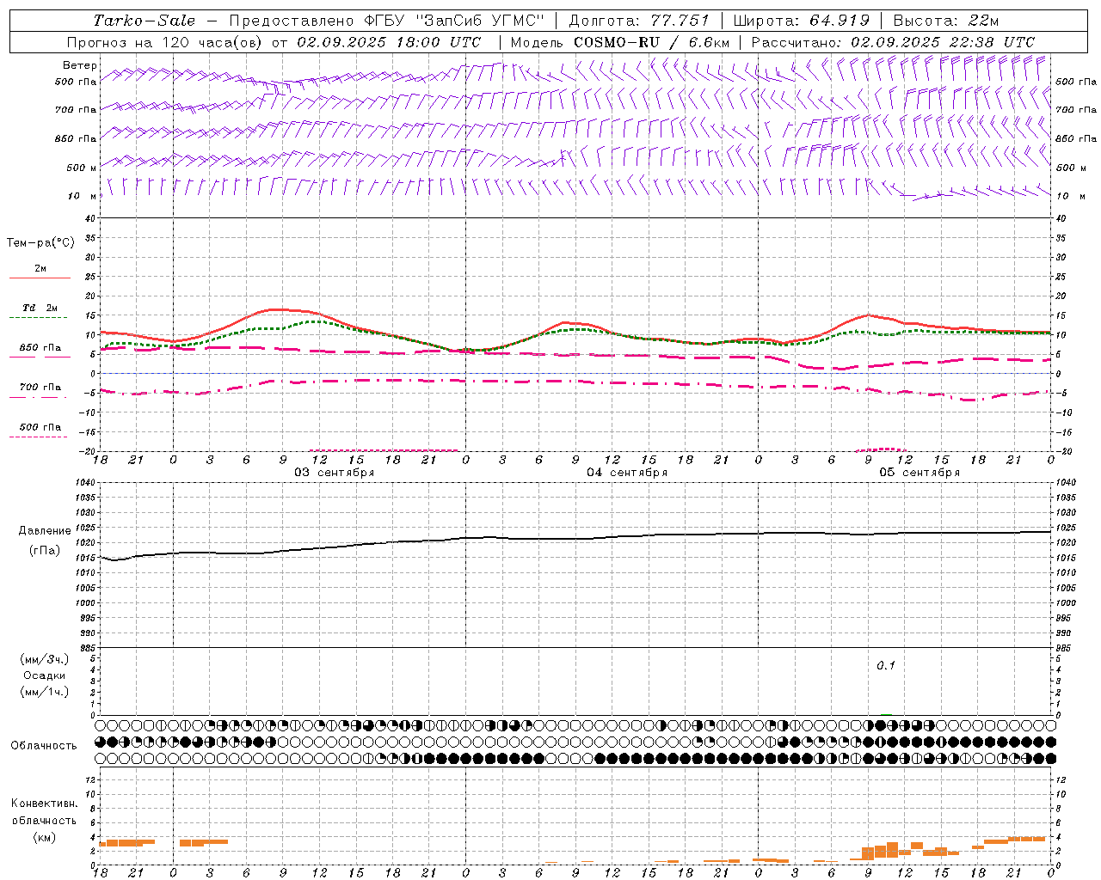
Task: Click the "(гПа)" unit label under Давление
Action: coord(45,550)
